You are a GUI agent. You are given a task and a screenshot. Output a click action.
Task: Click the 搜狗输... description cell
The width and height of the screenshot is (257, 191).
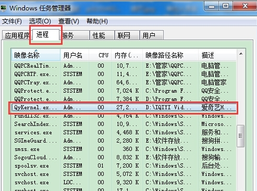point(215,157)
